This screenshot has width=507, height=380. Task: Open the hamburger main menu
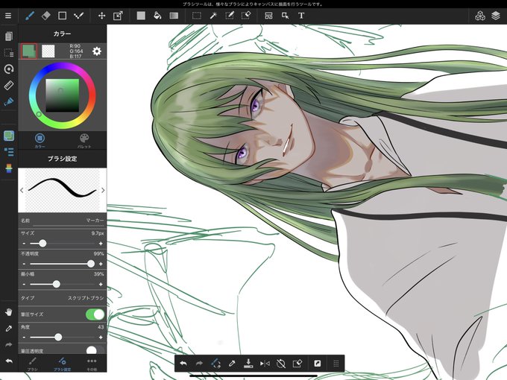pos(8,16)
